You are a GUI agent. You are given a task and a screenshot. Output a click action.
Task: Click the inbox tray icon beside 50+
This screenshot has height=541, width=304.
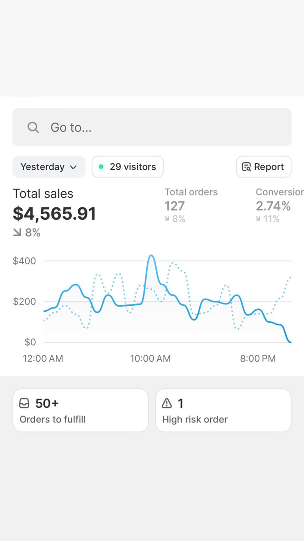point(24,403)
